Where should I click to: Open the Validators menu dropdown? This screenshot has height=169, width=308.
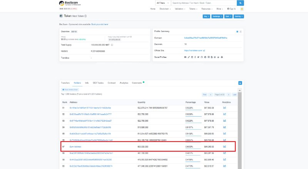180,9
